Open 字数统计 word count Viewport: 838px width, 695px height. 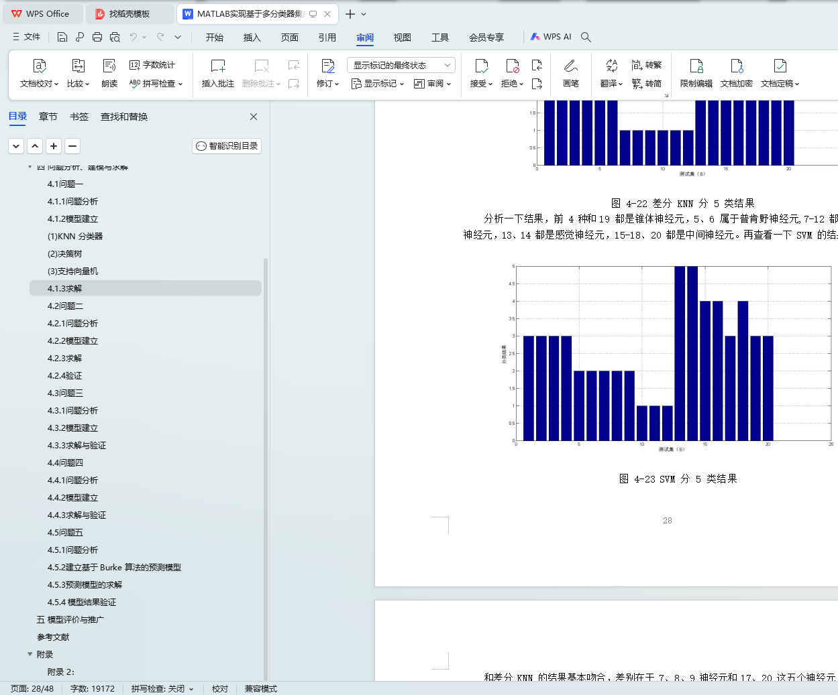[152, 65]
